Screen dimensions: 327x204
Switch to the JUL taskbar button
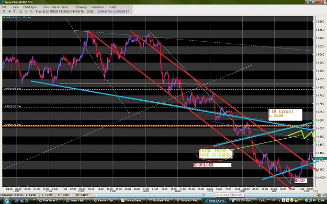[243, 201]
